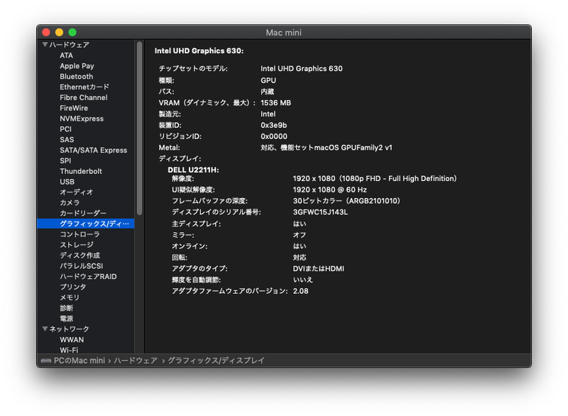Screen dimensions: 568x416
Task: Click the チップセットのモデル label
Action: [x=193, y=68]
